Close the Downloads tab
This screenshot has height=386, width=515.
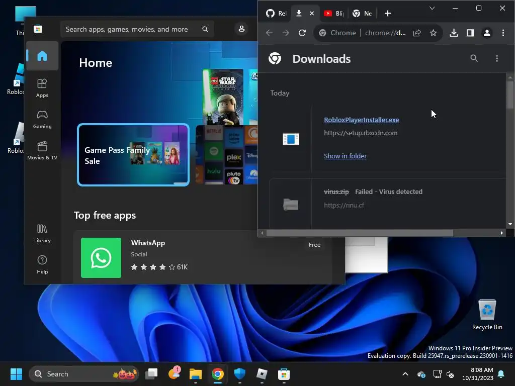(312, 14)
